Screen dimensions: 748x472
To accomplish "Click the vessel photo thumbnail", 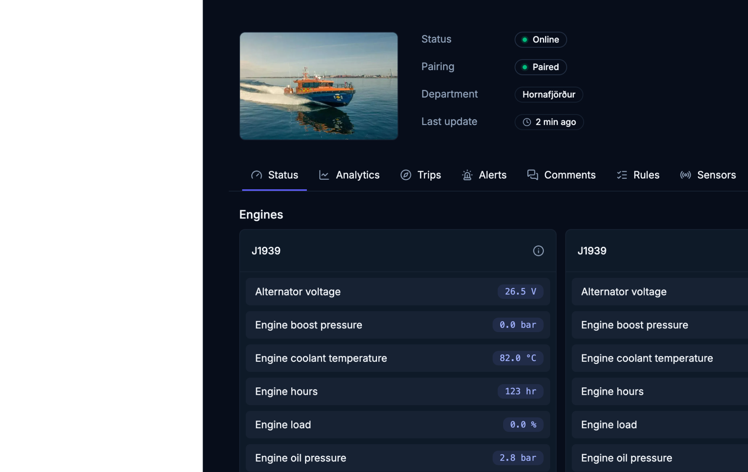I will click(x=319, y=86).
